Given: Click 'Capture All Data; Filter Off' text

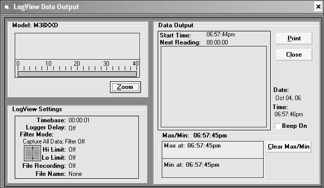Looking at the screenshot, I should pos(54,142).
